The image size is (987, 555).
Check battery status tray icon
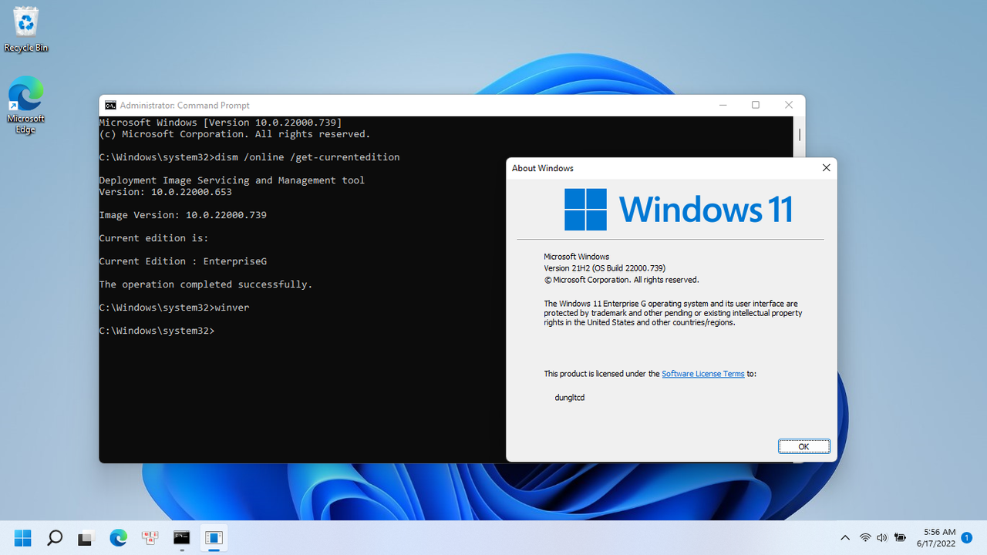click(x=899, y=538)
